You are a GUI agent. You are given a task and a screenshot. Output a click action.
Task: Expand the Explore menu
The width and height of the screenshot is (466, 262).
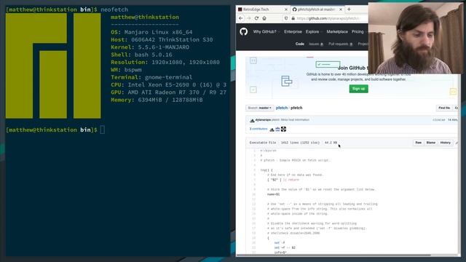pyautogui.click(x=314, y=31)
